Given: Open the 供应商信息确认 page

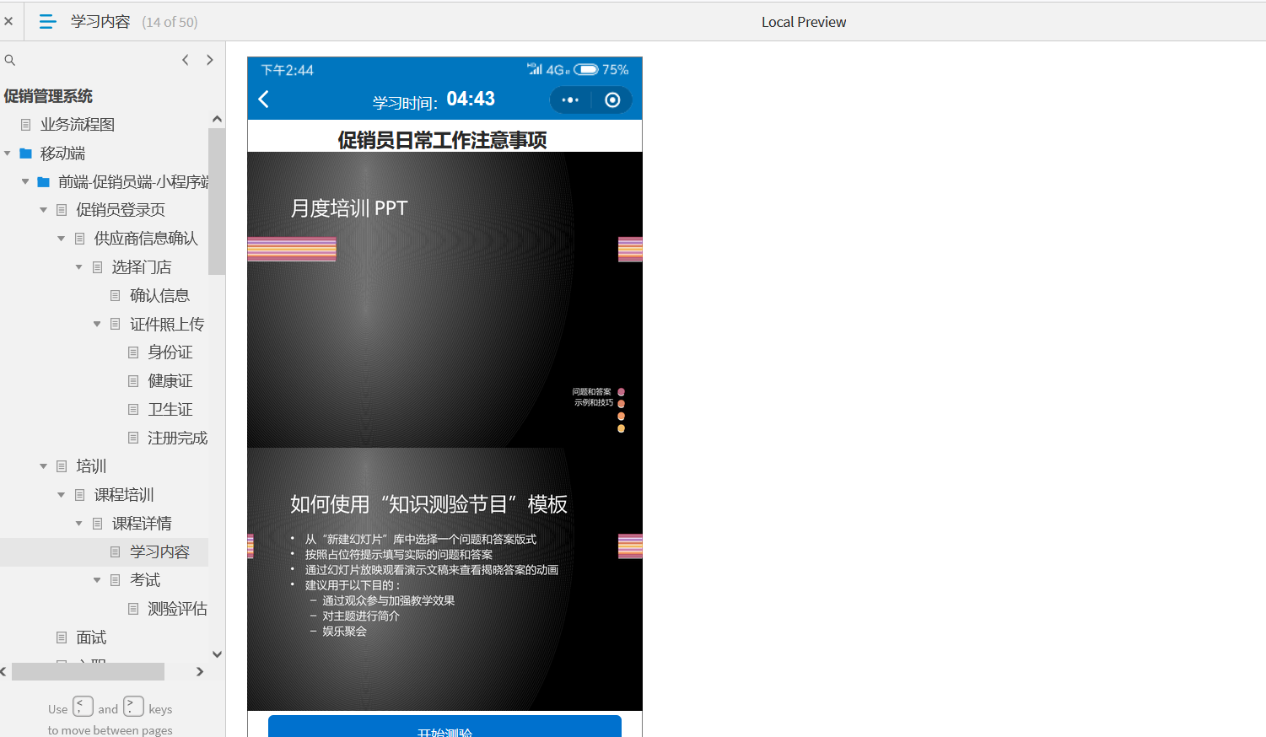Looking at the screenshot, I should click(146, 239).
